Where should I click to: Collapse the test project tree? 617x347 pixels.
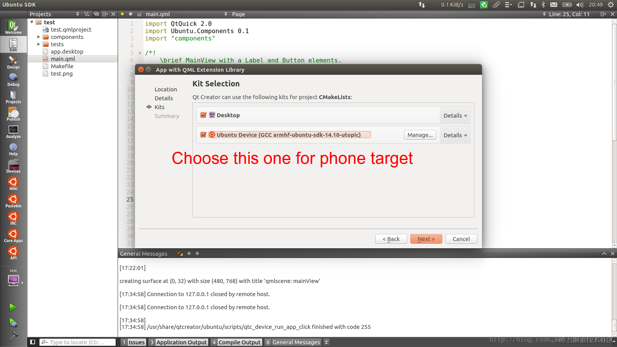32,22
